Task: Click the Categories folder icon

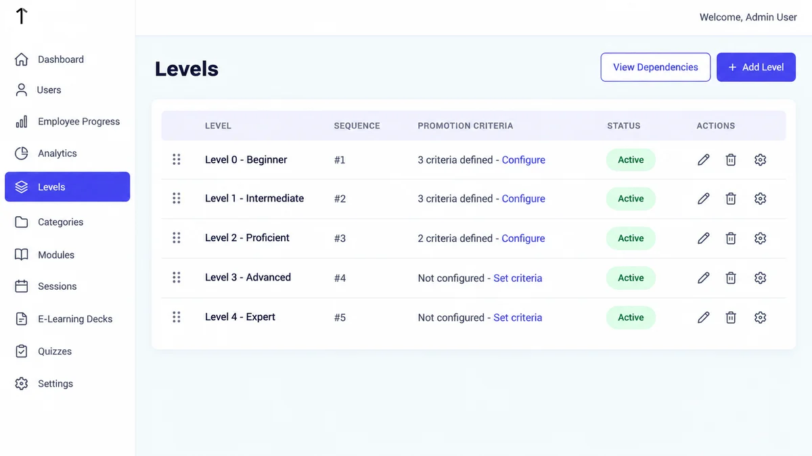Action: (x=22, y=222)
